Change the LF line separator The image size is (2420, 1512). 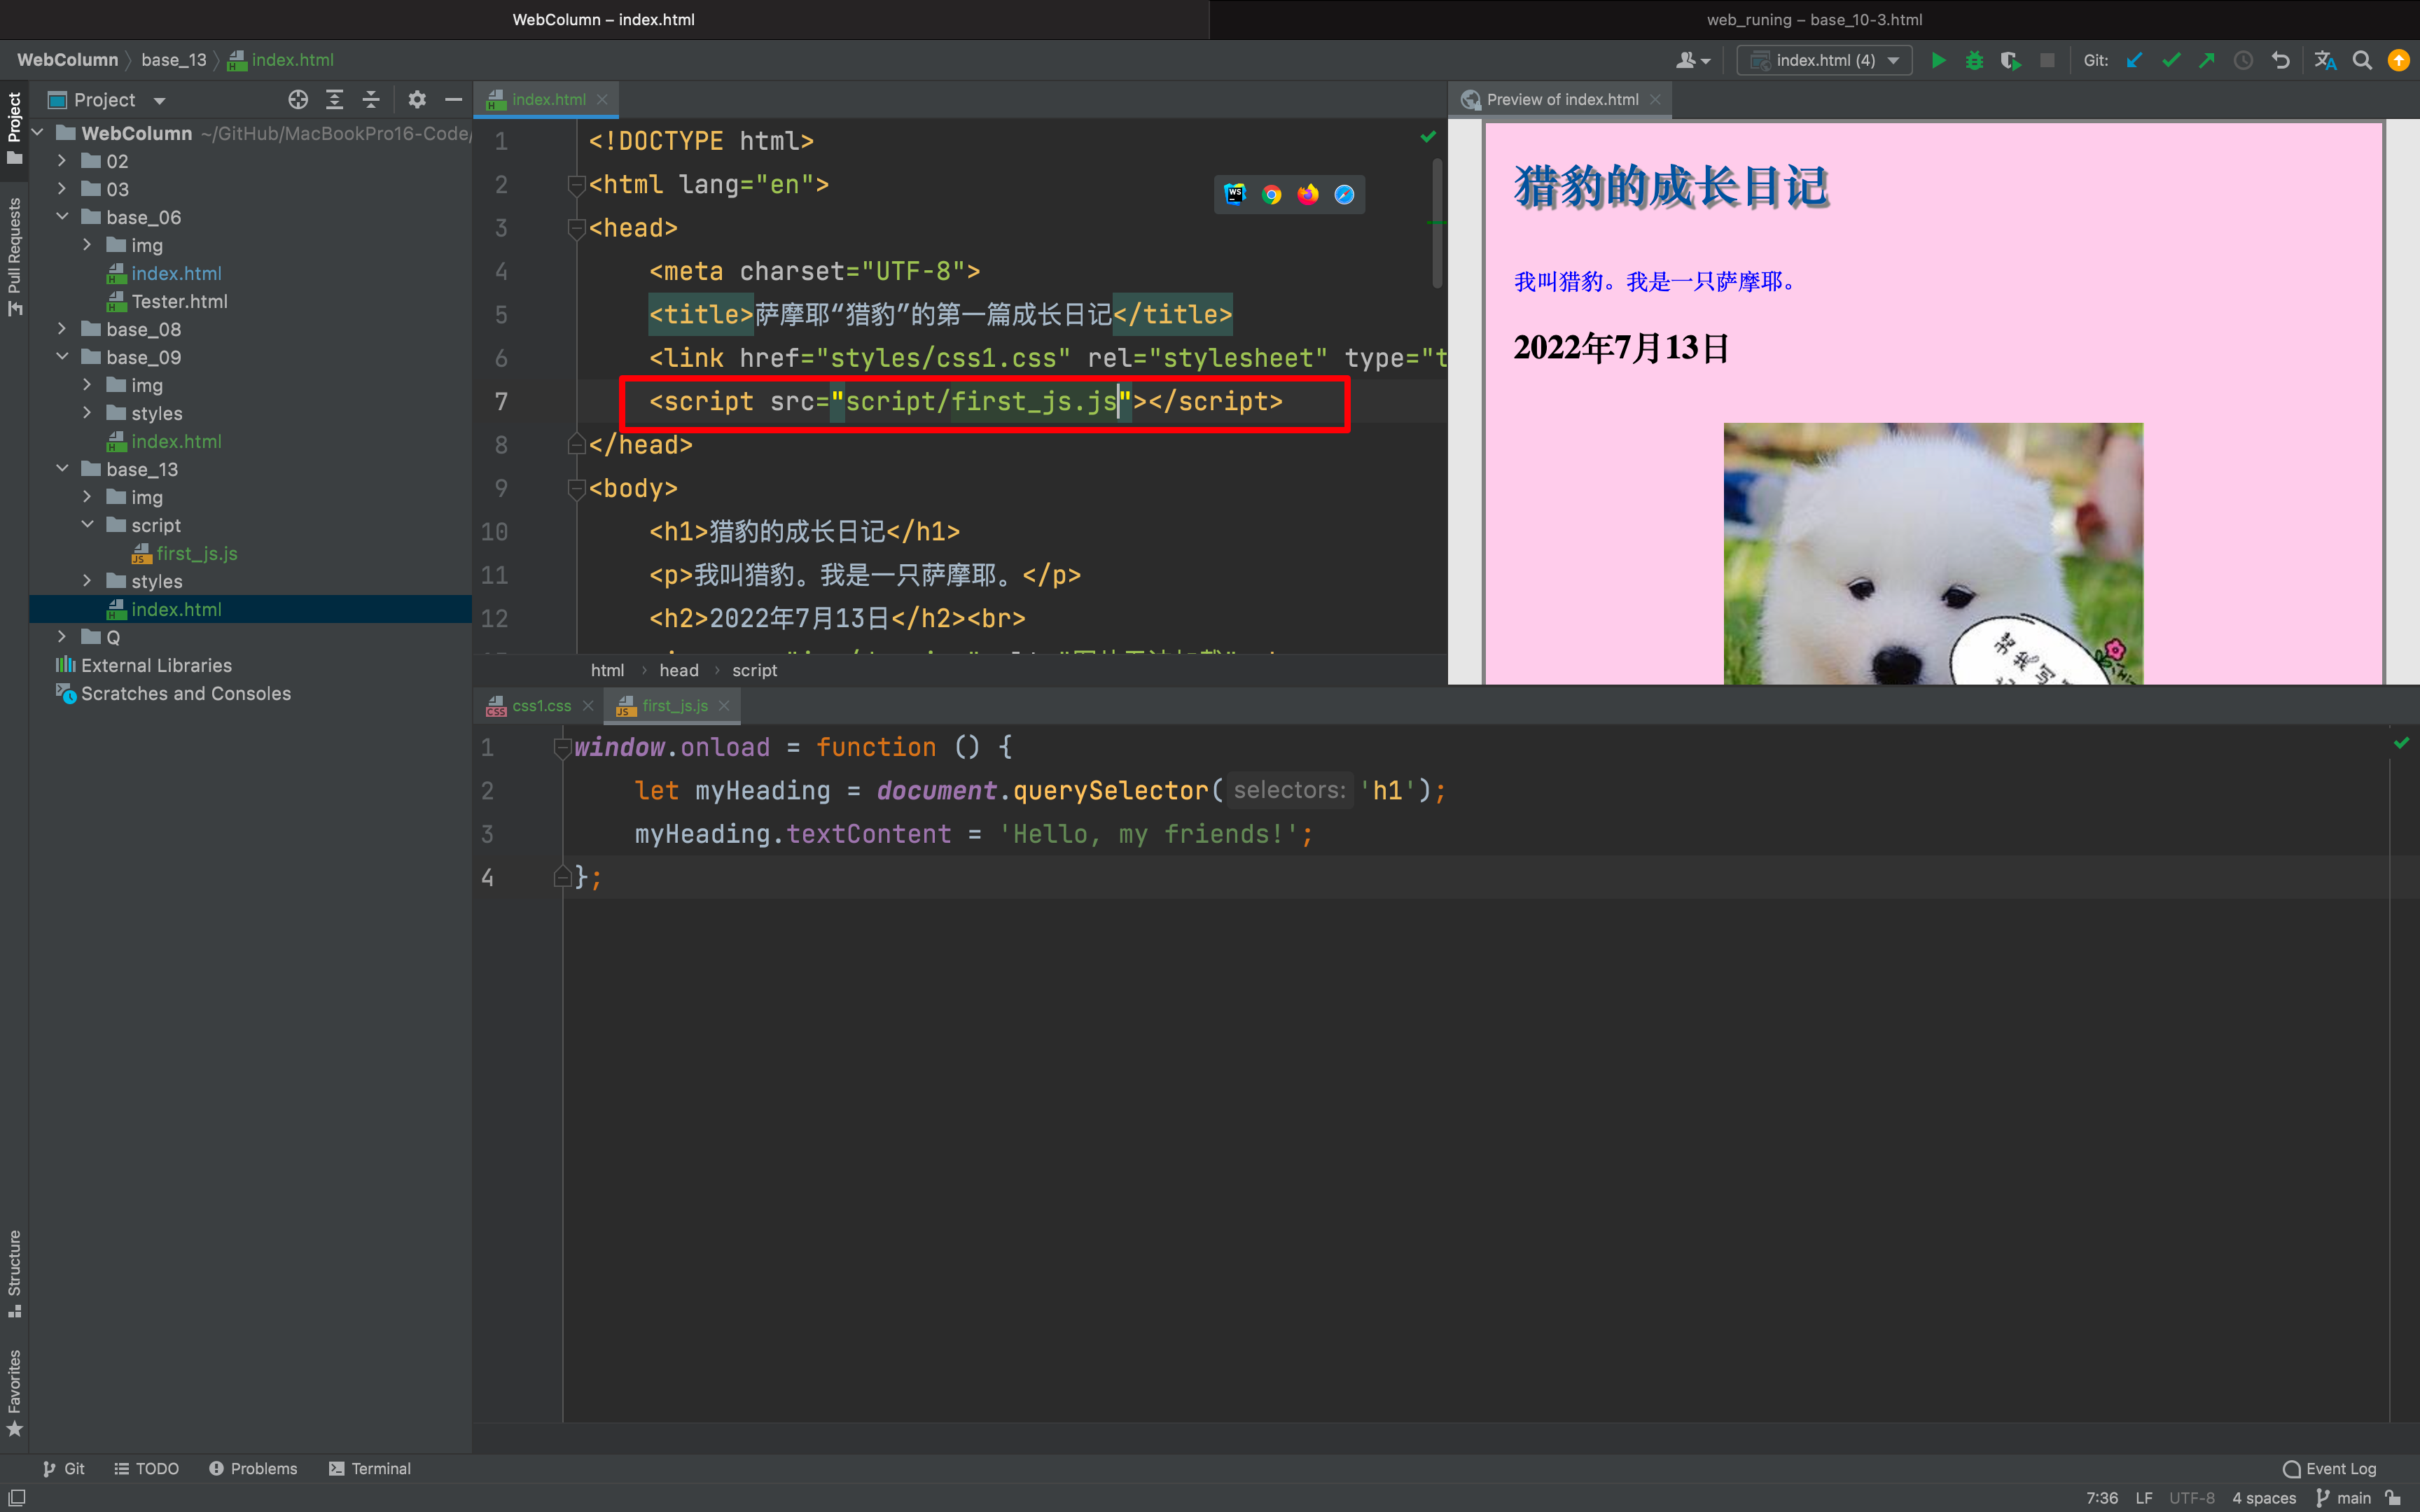pos(2144,1498)
